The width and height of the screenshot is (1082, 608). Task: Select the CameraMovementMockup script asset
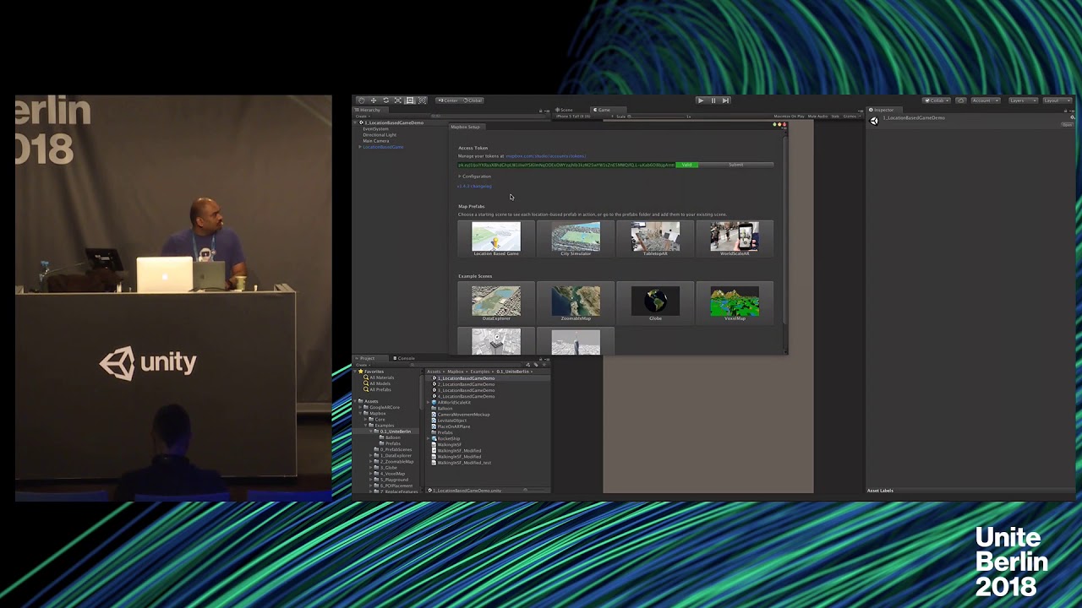pyautogui.click(x=462, y=415)
